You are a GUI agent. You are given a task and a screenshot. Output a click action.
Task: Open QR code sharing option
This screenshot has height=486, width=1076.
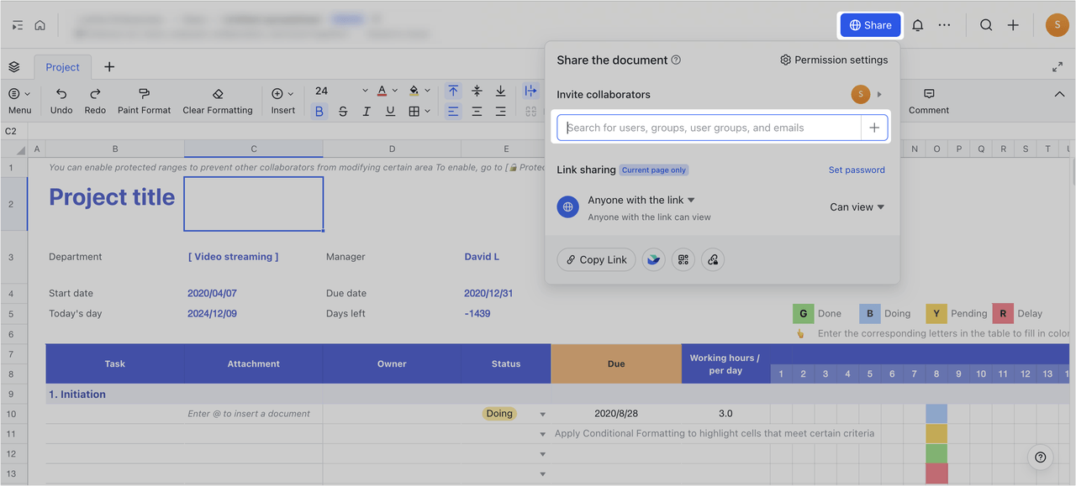click(683, 259)
